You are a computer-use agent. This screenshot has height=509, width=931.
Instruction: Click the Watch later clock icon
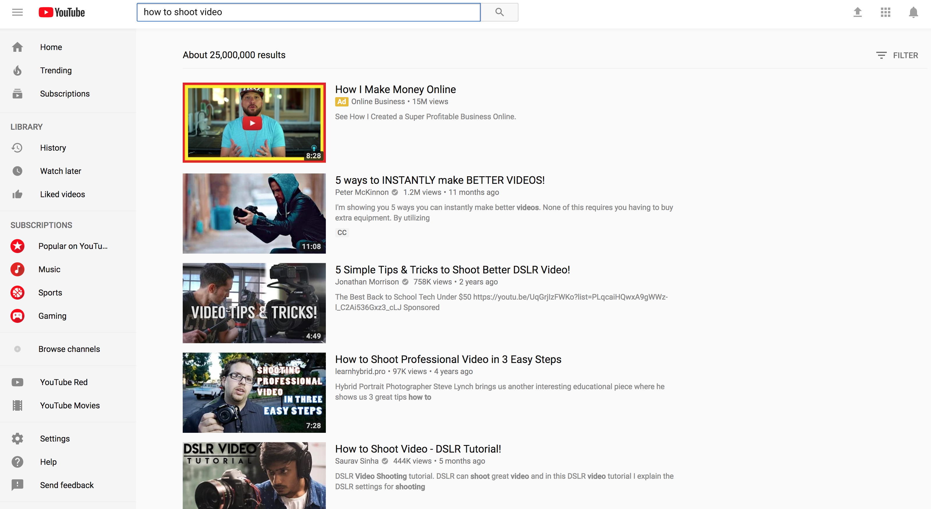[x=17, y=171]
